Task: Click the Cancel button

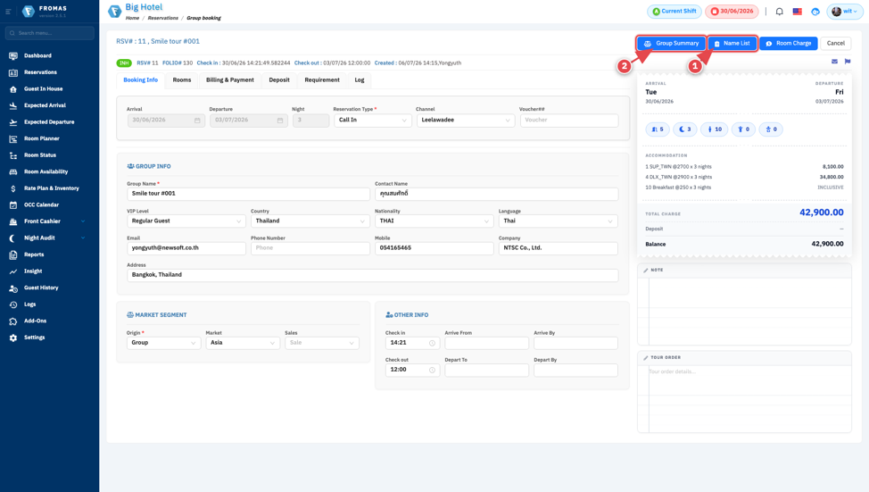Action: click(836, 43)
